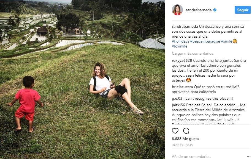Expand Cargar más comentarios
The height and width of the screenshot is (159, 252).
pyautogui.click(x=192, y=53)
